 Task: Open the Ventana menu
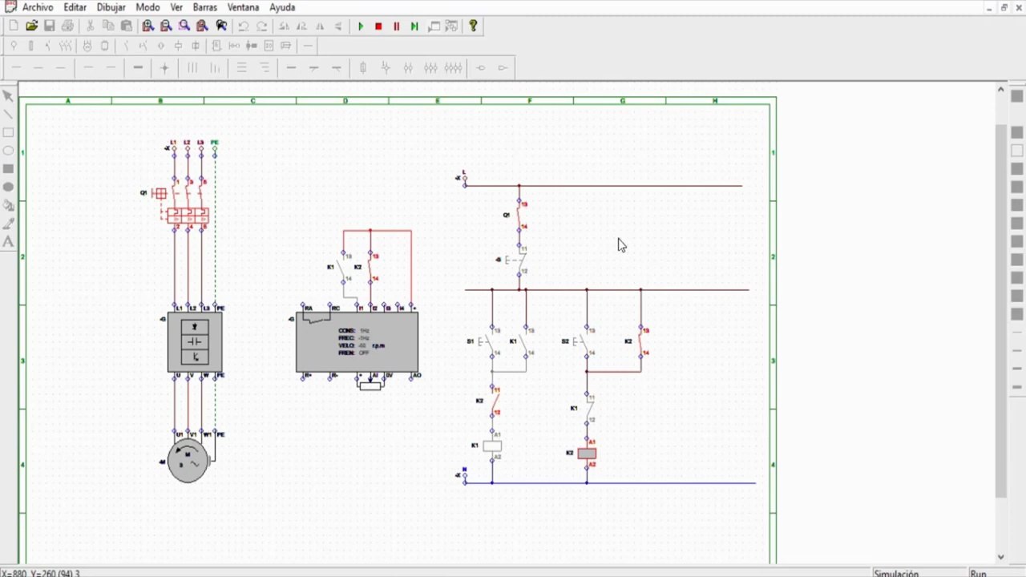(244, 7)
